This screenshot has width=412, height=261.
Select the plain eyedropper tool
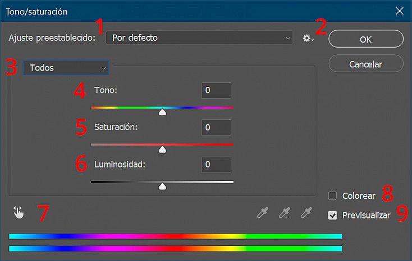point(263,212)
